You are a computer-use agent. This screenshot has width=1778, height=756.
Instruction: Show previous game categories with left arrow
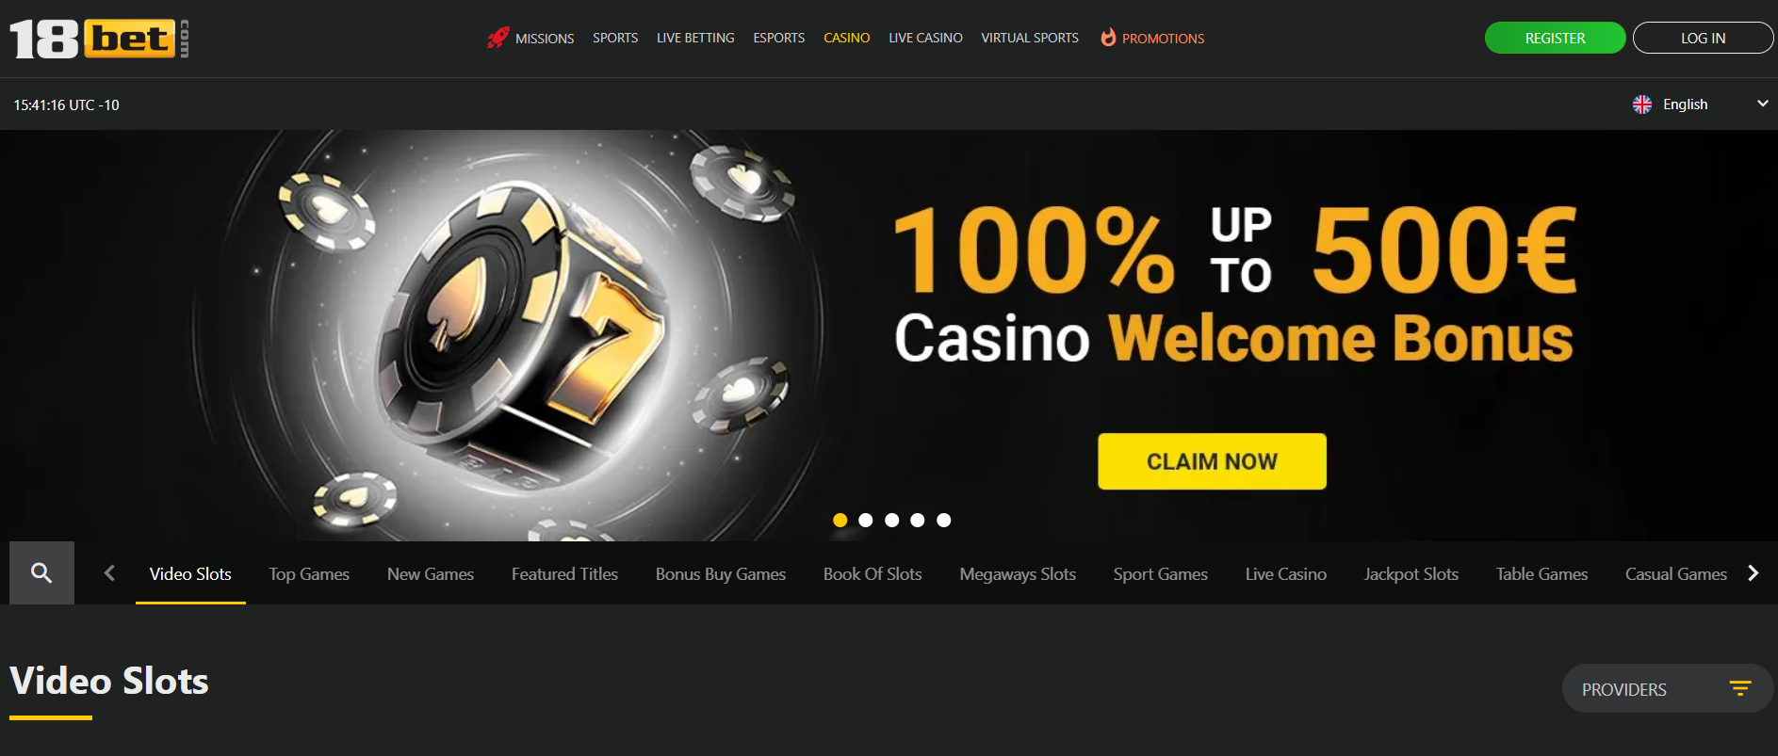pyautogui.click(x=109, y=572)
